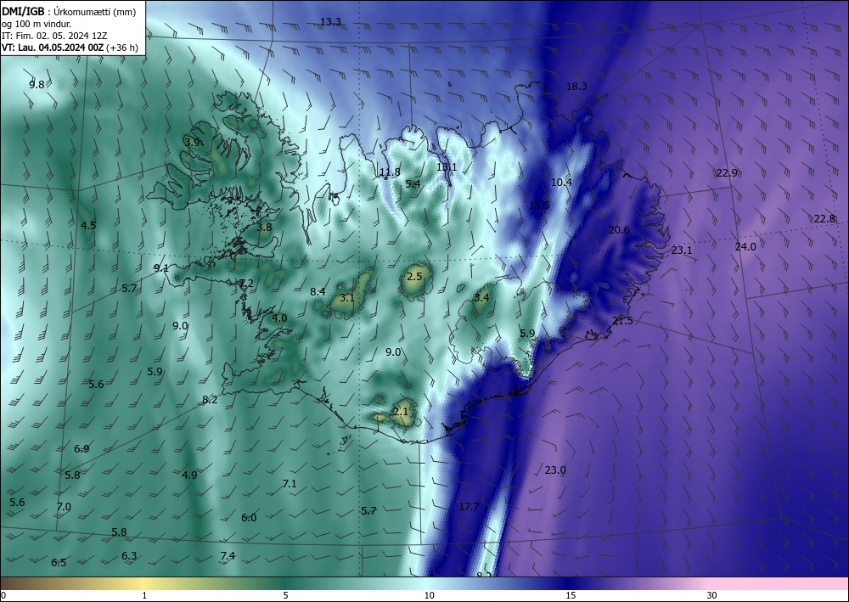Image resolution: width=849 pixels, height=602 pixels.
Task: Click the "Úrkomumætti (mm)" label
Action: tap(95, 12)
